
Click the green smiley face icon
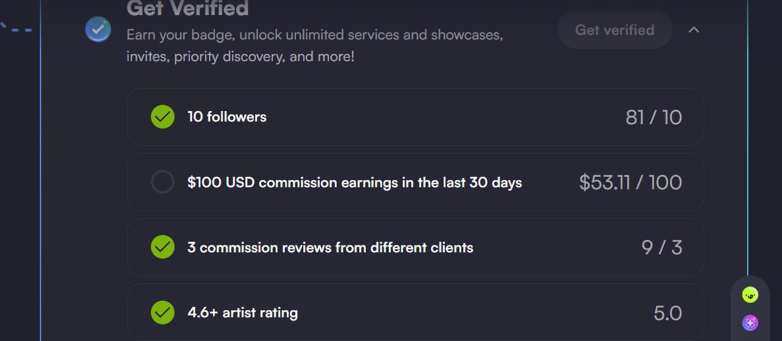pos(750,295)
